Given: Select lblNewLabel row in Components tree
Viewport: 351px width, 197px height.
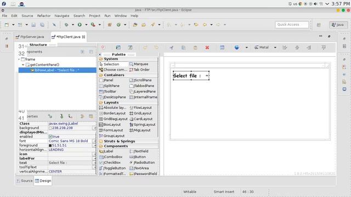Looking at the screenshot, I should pos(57,70).
